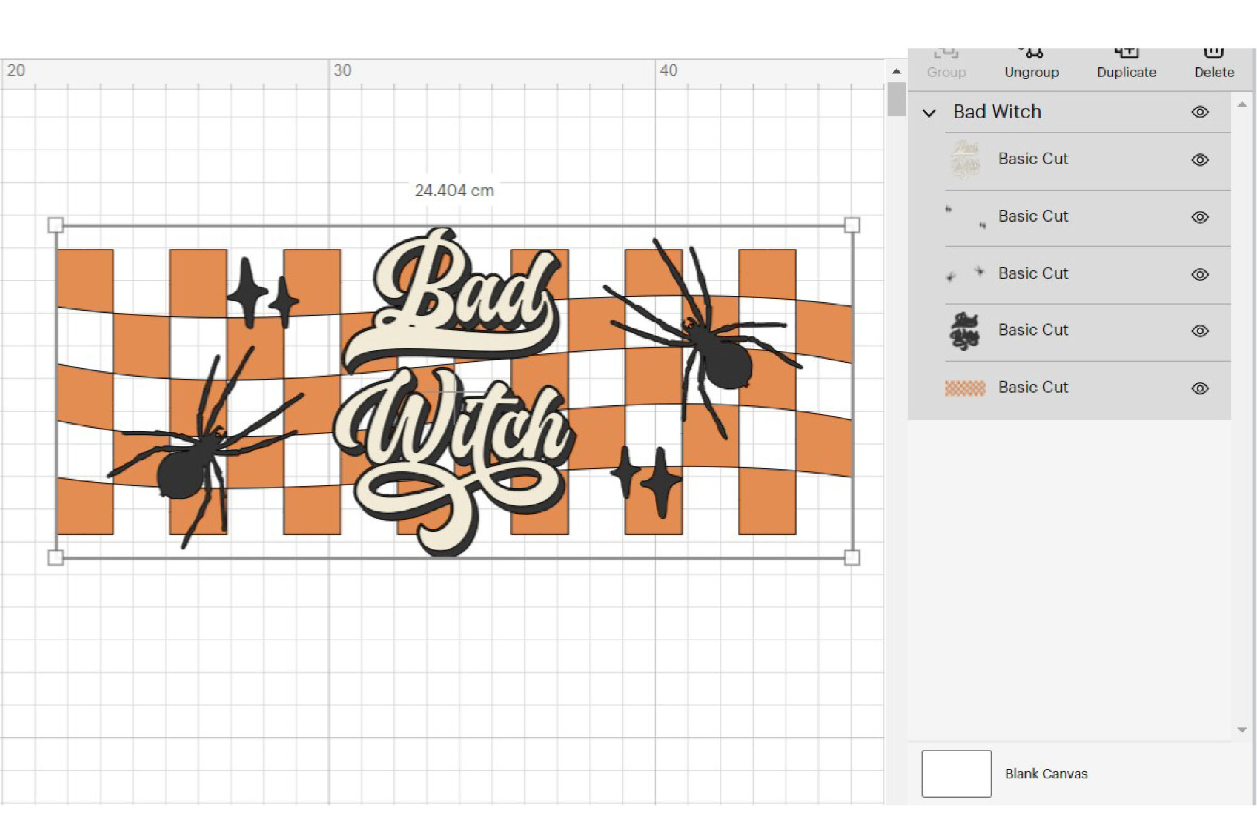Screen dimensions: 1257x838
Task: Click the Ungroup icon in toolbar
Action: point(1030,57)
